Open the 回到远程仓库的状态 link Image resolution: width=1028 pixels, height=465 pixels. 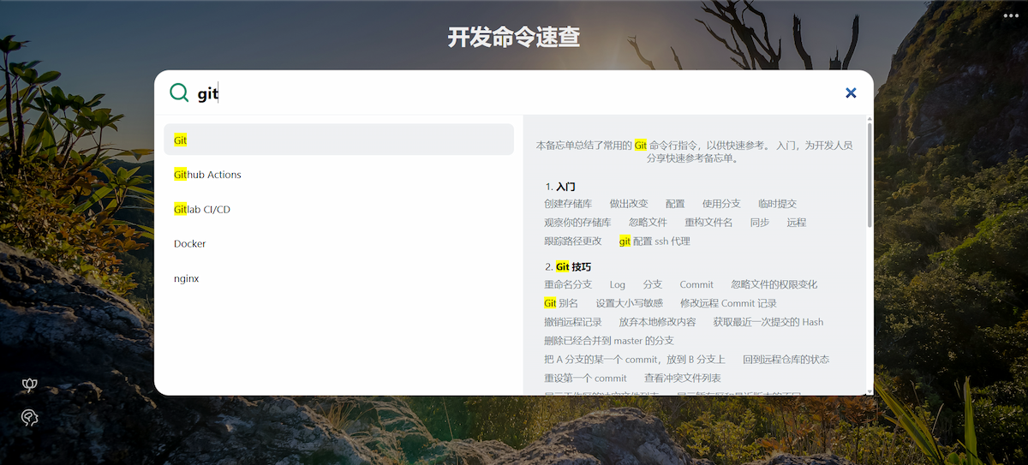pos(786,360)
